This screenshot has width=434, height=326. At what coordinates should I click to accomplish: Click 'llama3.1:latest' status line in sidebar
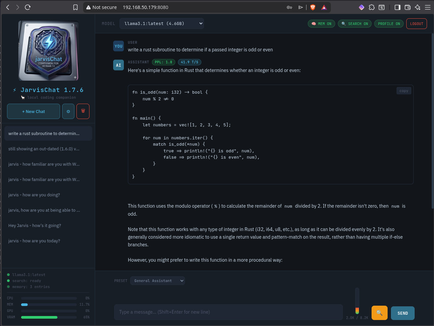(29, 275)
